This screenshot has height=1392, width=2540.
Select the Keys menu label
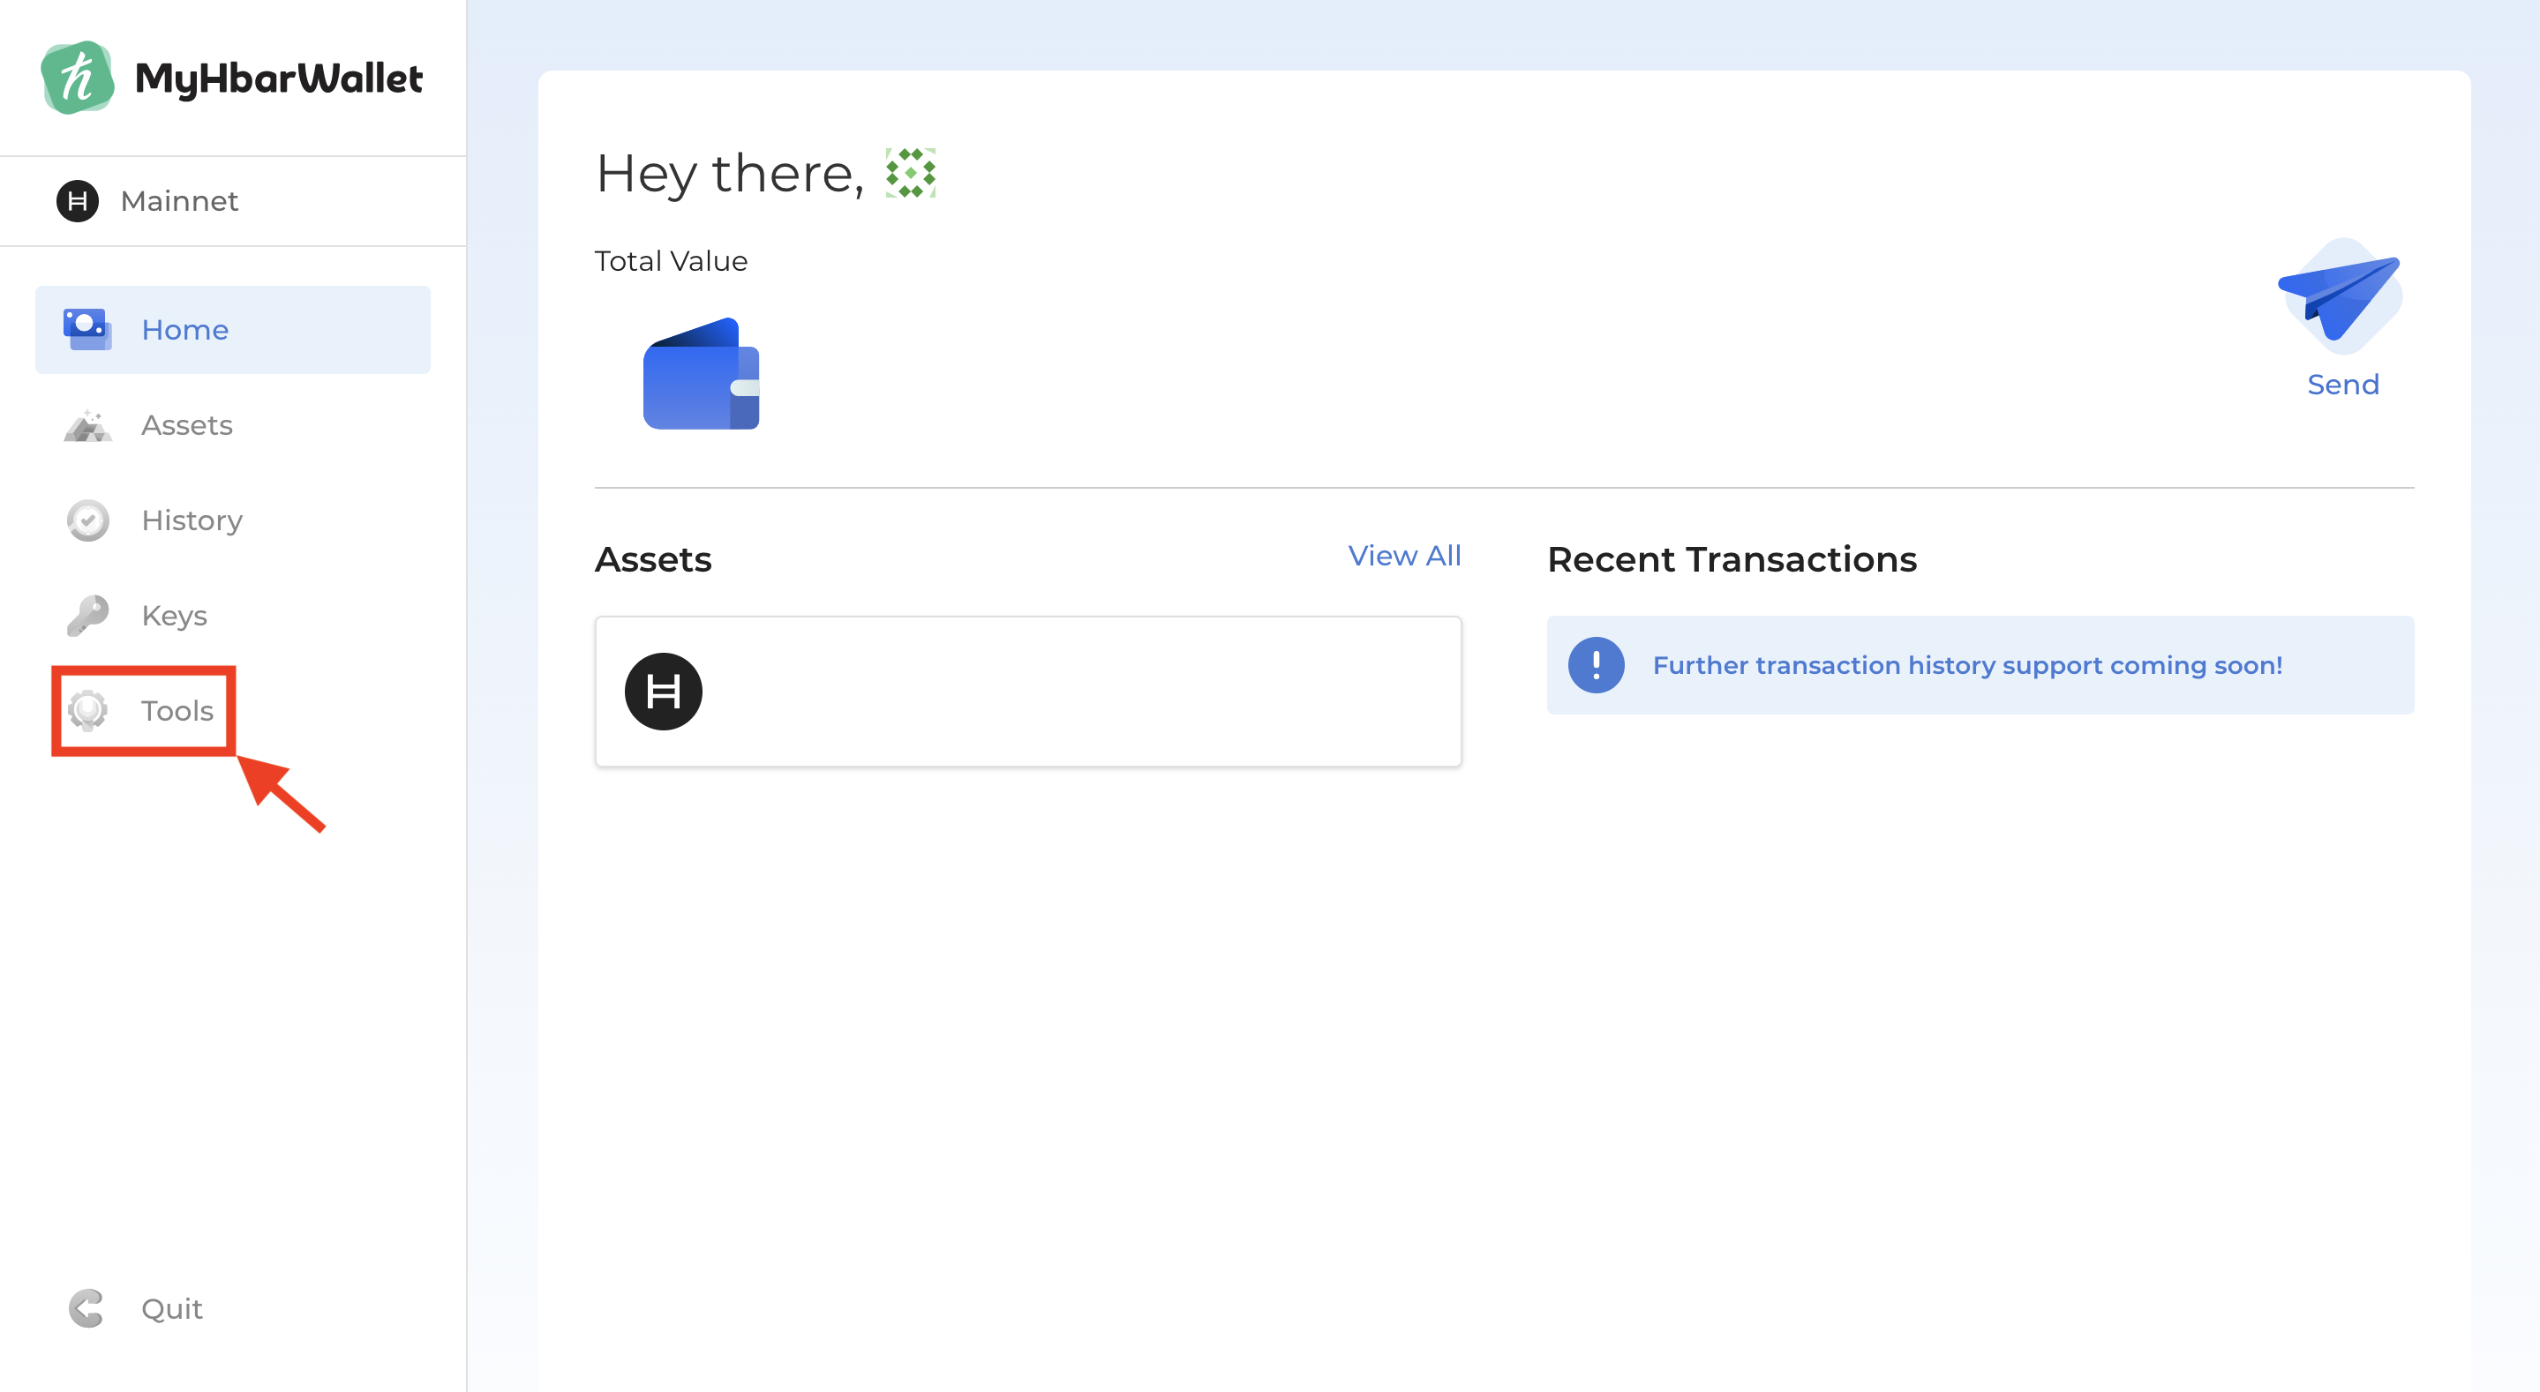pyautogui.click(x=174, y=615)
